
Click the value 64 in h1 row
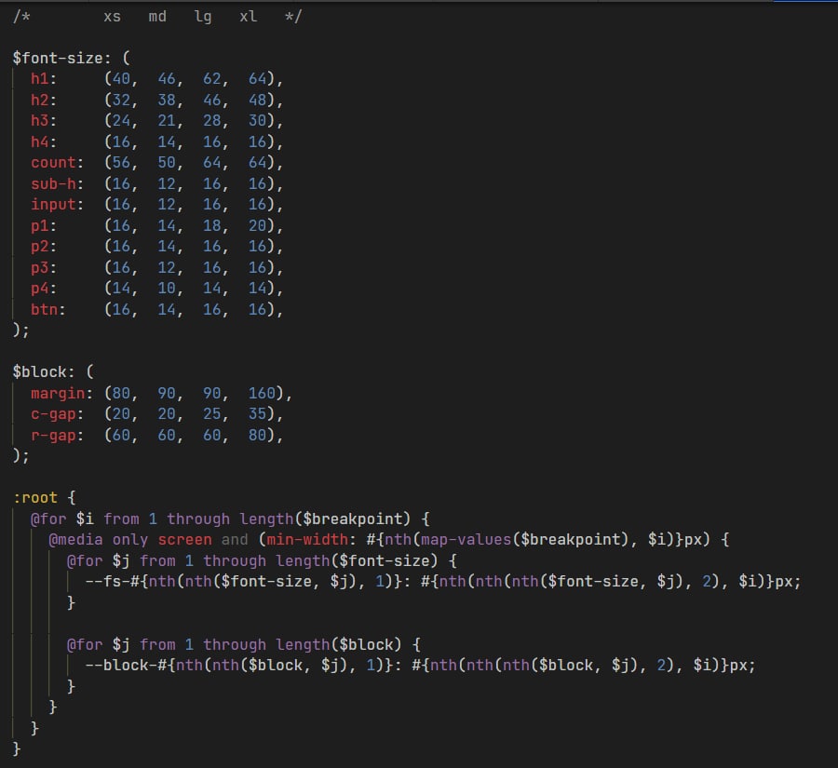[x=257, y=78]
